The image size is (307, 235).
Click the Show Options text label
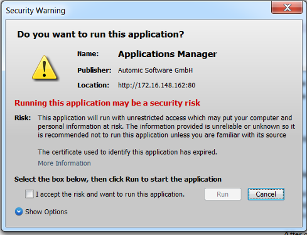click(x=46, y=212)
